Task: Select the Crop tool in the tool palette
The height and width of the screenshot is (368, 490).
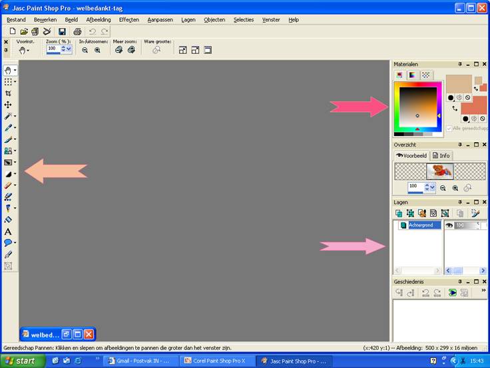Action: pyautogui.click(x=8, y=93)
